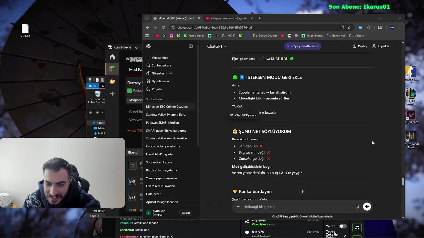This screenshot has height=238, width=424.
Task: Open the three-dot chat options menu
Action: click(396, 46)
